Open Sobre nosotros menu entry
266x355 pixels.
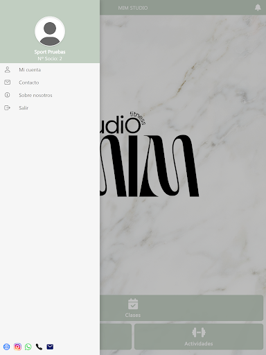click(50, 95)
